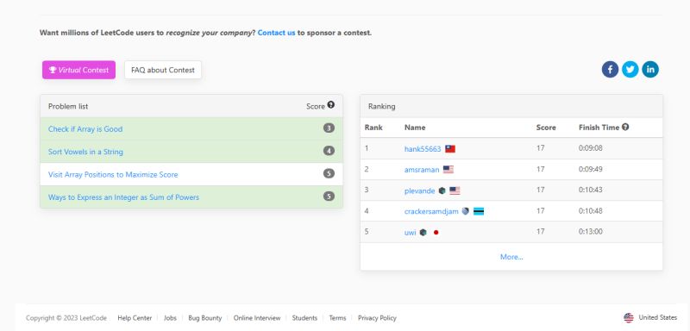Click the badge icon beside crackersamdjam
The height and width of the screenshot is (331, 690).
(466, 211)
